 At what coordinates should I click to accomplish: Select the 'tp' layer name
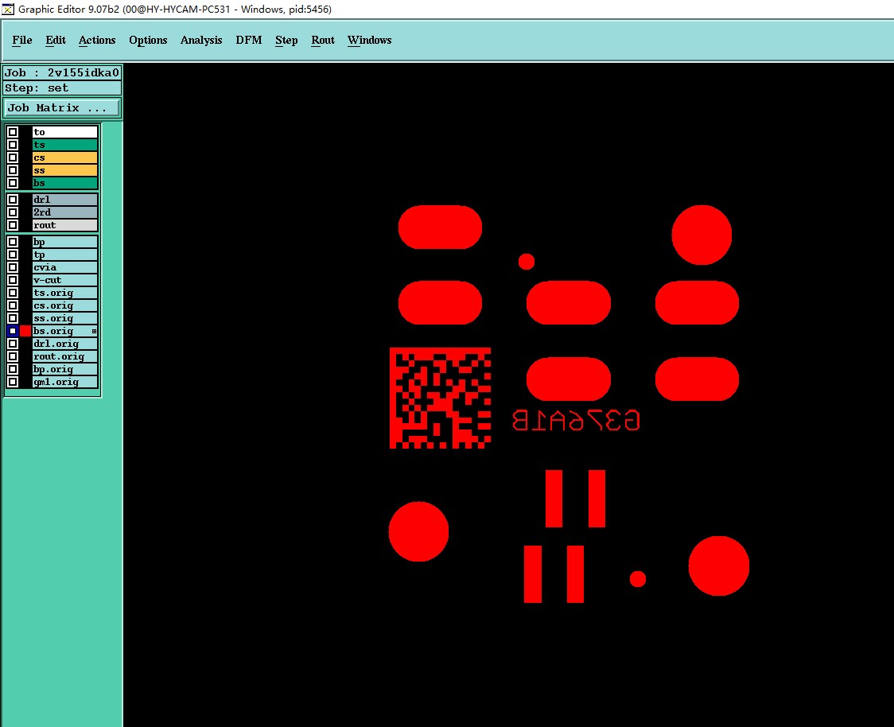pyautogui.click(x=64, y=255)
